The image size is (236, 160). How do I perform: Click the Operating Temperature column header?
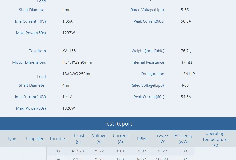[215, 139]
